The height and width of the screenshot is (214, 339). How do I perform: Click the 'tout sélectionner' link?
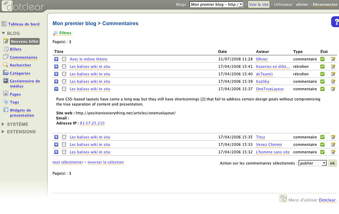tap(68, 162)
